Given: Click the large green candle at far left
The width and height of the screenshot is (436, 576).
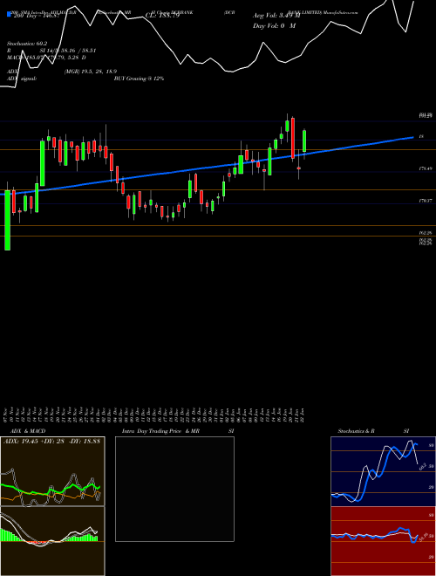Looking at the screenshot, I should point(7,220).
